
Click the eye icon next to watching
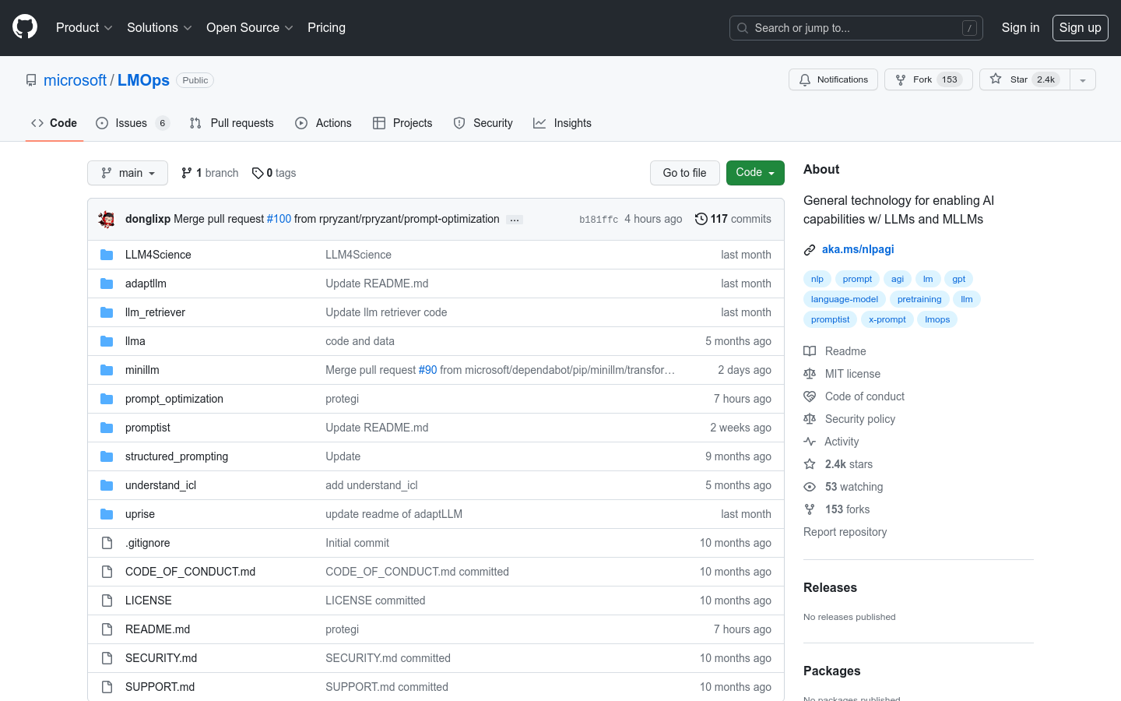[x=810, y=487]
